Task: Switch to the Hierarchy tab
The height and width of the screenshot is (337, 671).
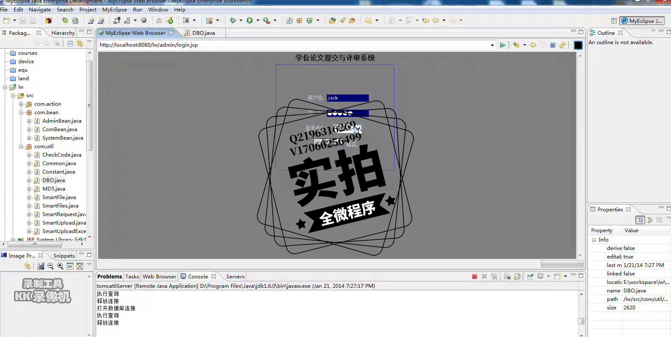Action: (x=63, y=33)
